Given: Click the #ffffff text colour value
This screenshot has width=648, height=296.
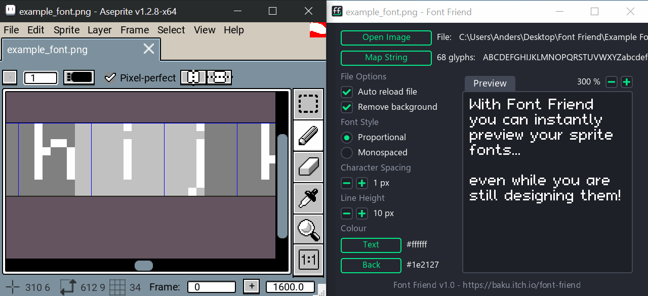Looking at the screenshot, I should (x=417, y=244).
